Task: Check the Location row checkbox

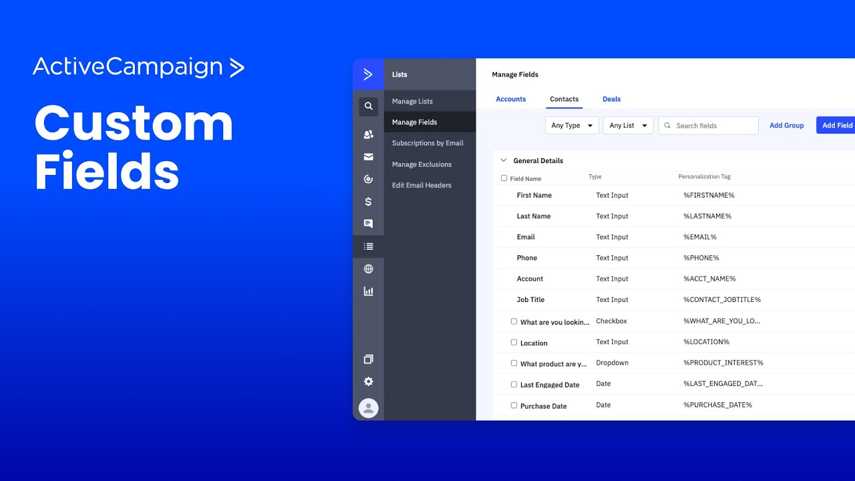Action: (x=514, y=342)
